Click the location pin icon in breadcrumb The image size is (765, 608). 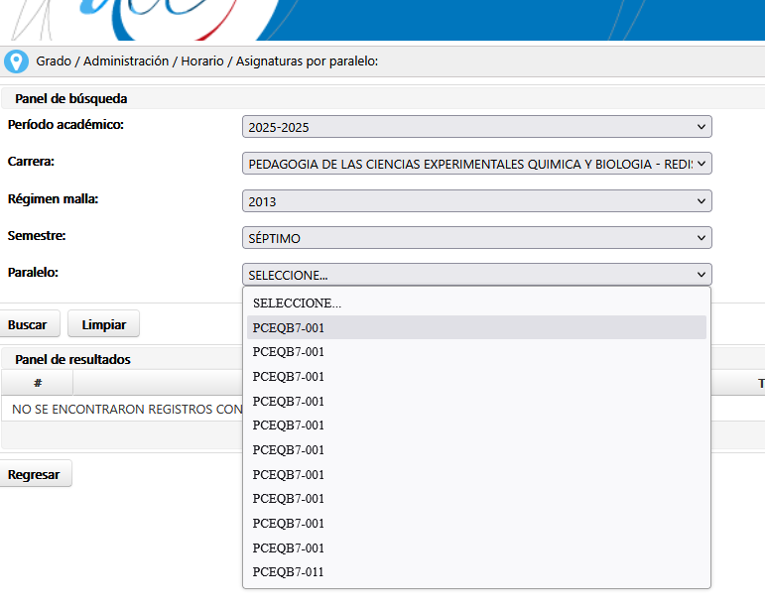tap(16, 61)
